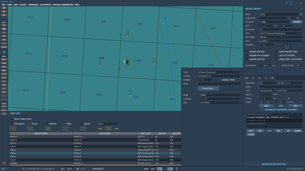Toggle the Late Activation checkbox
The width and height of the screenshot is (305, 171).
click(276, 55)
